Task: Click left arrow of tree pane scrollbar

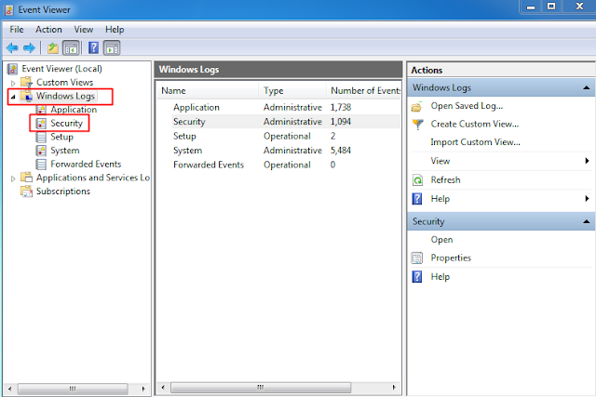Action: [9, 389]
